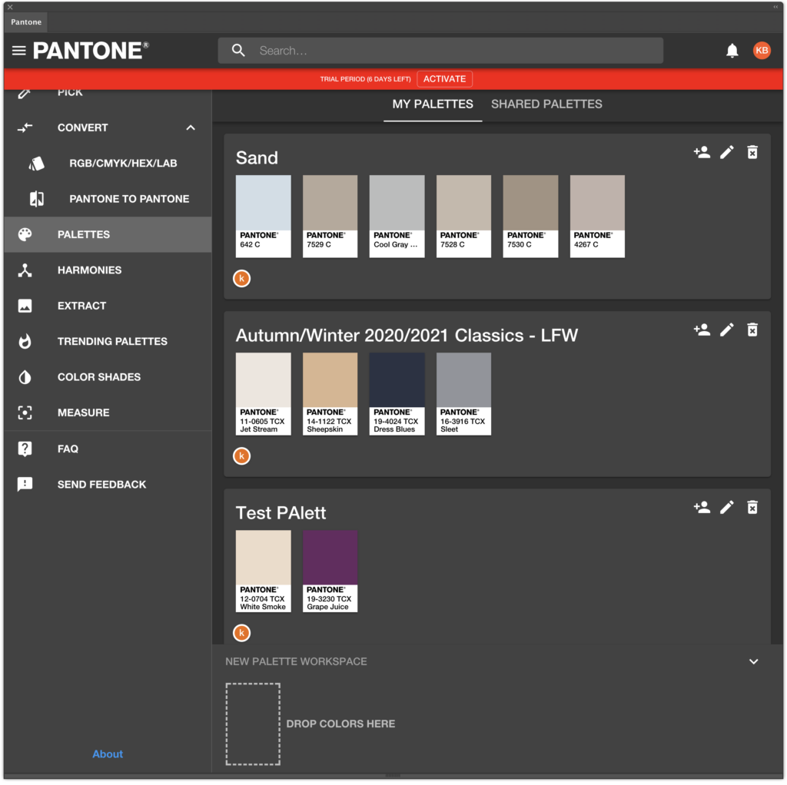Click the Extract label in sidebar
Screen dimensions: 787x785
pos(81,306)
